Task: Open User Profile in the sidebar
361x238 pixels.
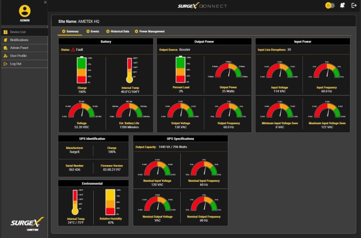Action: point(24,56)
